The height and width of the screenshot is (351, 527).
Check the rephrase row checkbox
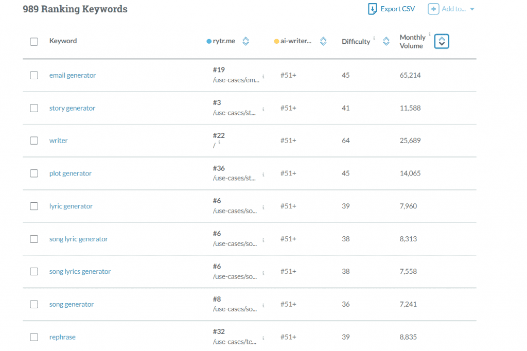pyautogui.click(x=34, y=337)
